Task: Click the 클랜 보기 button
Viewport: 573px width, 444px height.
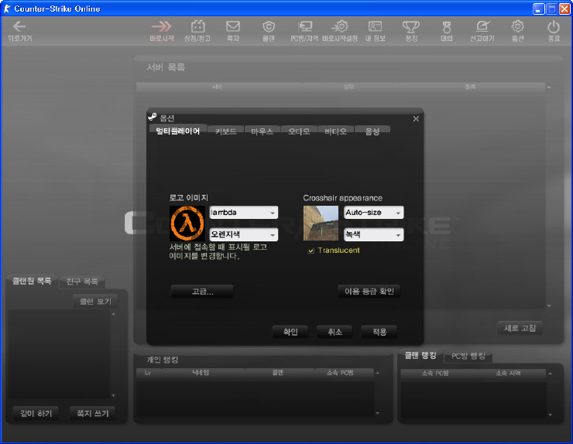Action: click(95, 301)
